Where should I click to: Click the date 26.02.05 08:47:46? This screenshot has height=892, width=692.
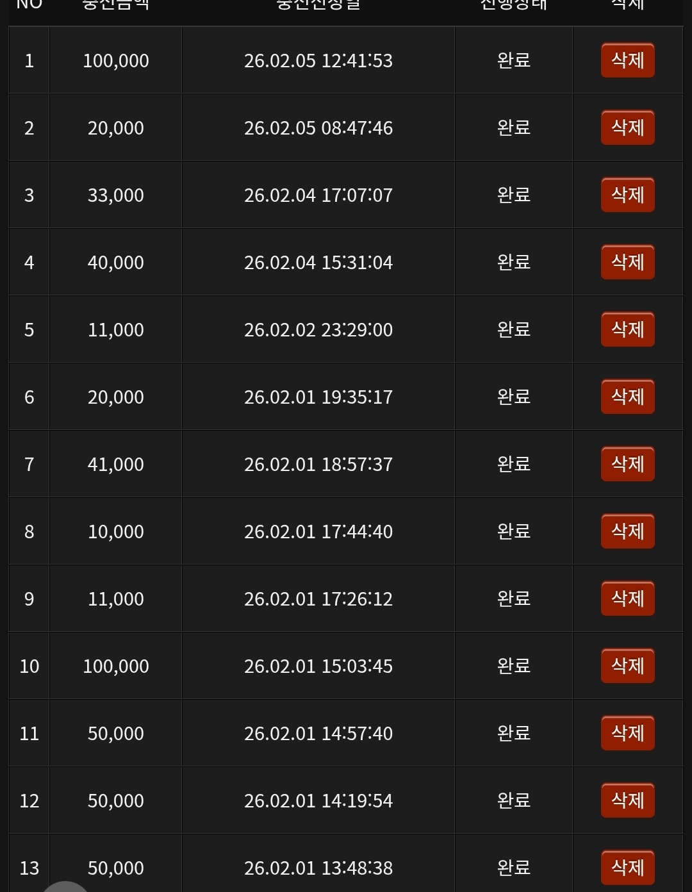coord(318,128)
